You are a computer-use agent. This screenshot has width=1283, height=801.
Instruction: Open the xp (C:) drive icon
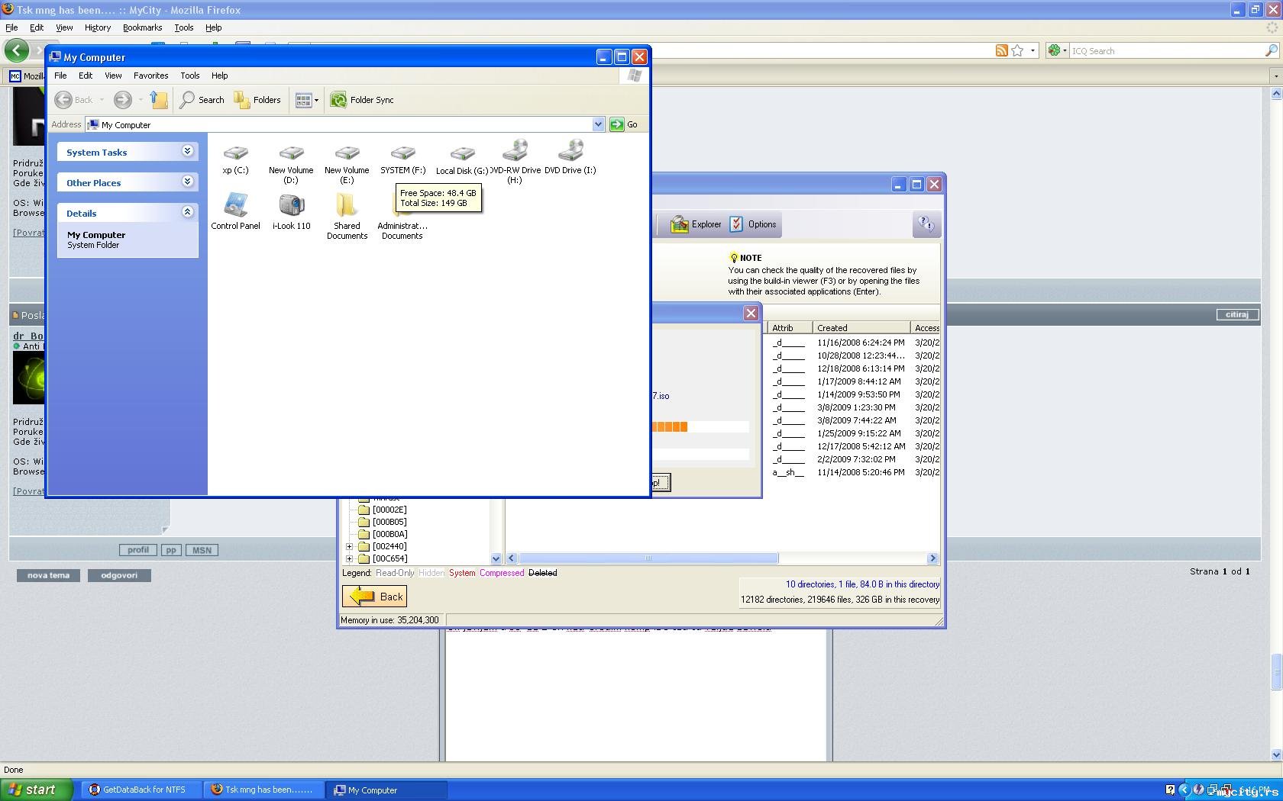click(x=235, y=159)
